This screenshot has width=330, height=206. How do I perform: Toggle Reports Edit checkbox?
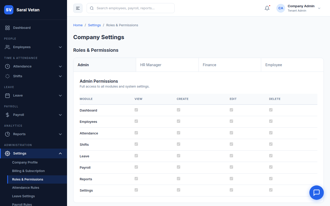231,179
